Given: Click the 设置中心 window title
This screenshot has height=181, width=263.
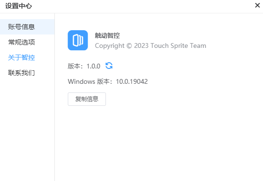Looking at the screenshot, I should tap(19, 6).
